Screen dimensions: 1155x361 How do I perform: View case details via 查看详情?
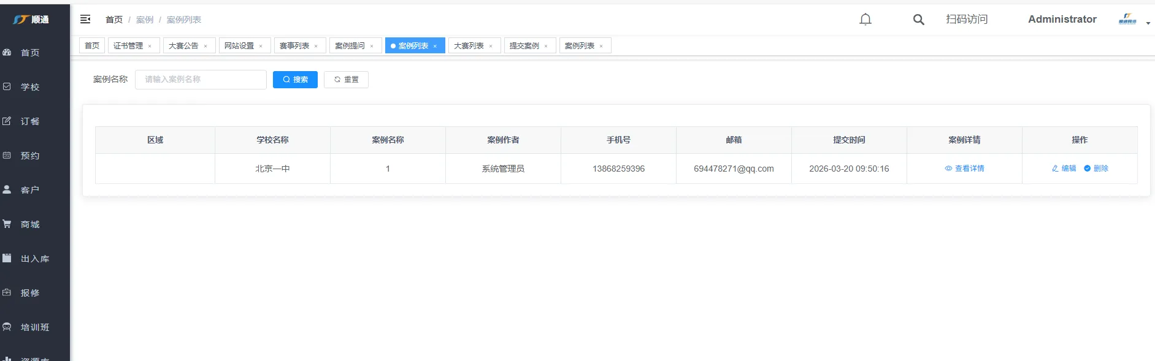(965, 169)
